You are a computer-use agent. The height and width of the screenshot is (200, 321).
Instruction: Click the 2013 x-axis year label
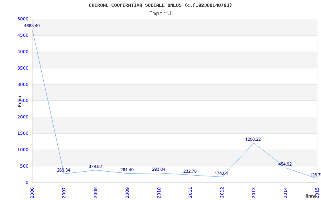tap(254, 192)
